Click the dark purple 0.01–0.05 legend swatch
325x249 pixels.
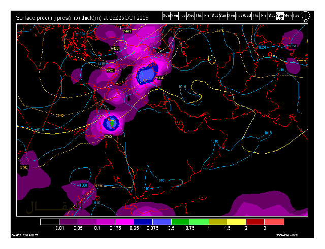coord(69,222)
